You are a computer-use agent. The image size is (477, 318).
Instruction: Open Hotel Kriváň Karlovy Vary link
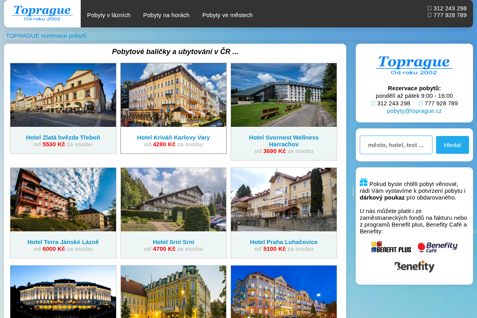[173, 137]
